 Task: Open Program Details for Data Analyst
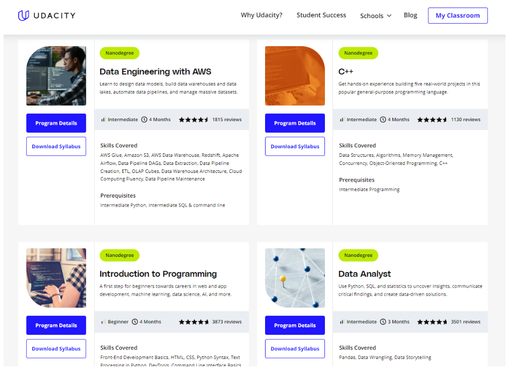point(295,326)
